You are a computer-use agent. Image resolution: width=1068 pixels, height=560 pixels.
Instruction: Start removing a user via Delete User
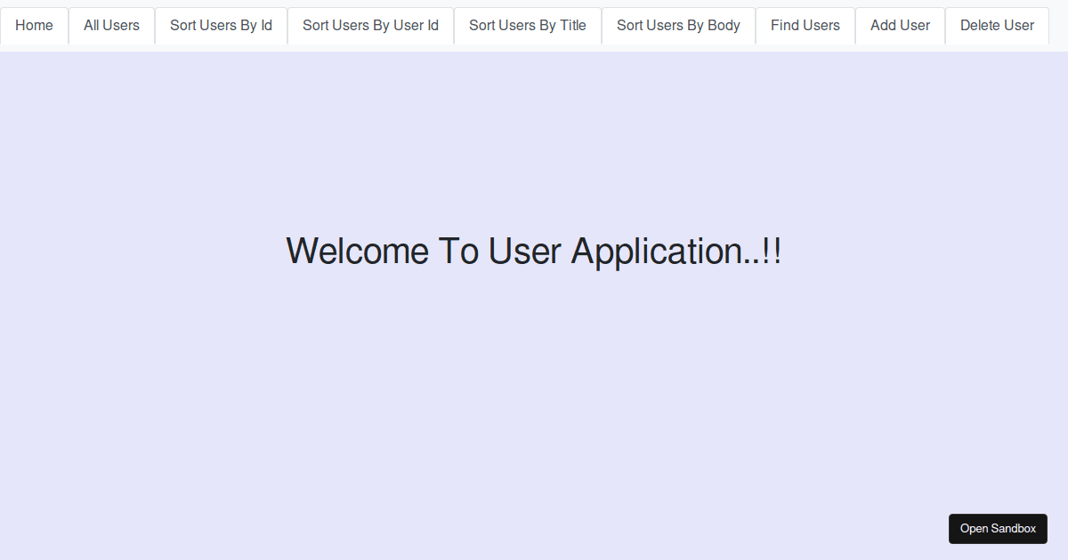tap(996, 25)
